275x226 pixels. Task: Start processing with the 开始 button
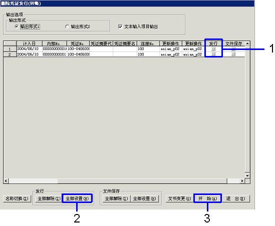pyautogui.click(x=208, y=198)
